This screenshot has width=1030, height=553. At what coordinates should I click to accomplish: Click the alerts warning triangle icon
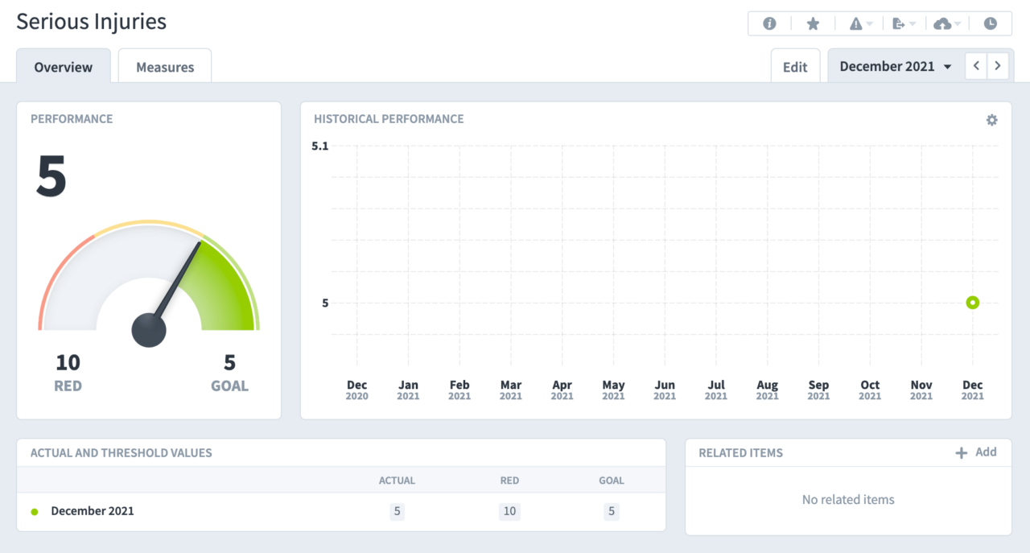(855, 23)
